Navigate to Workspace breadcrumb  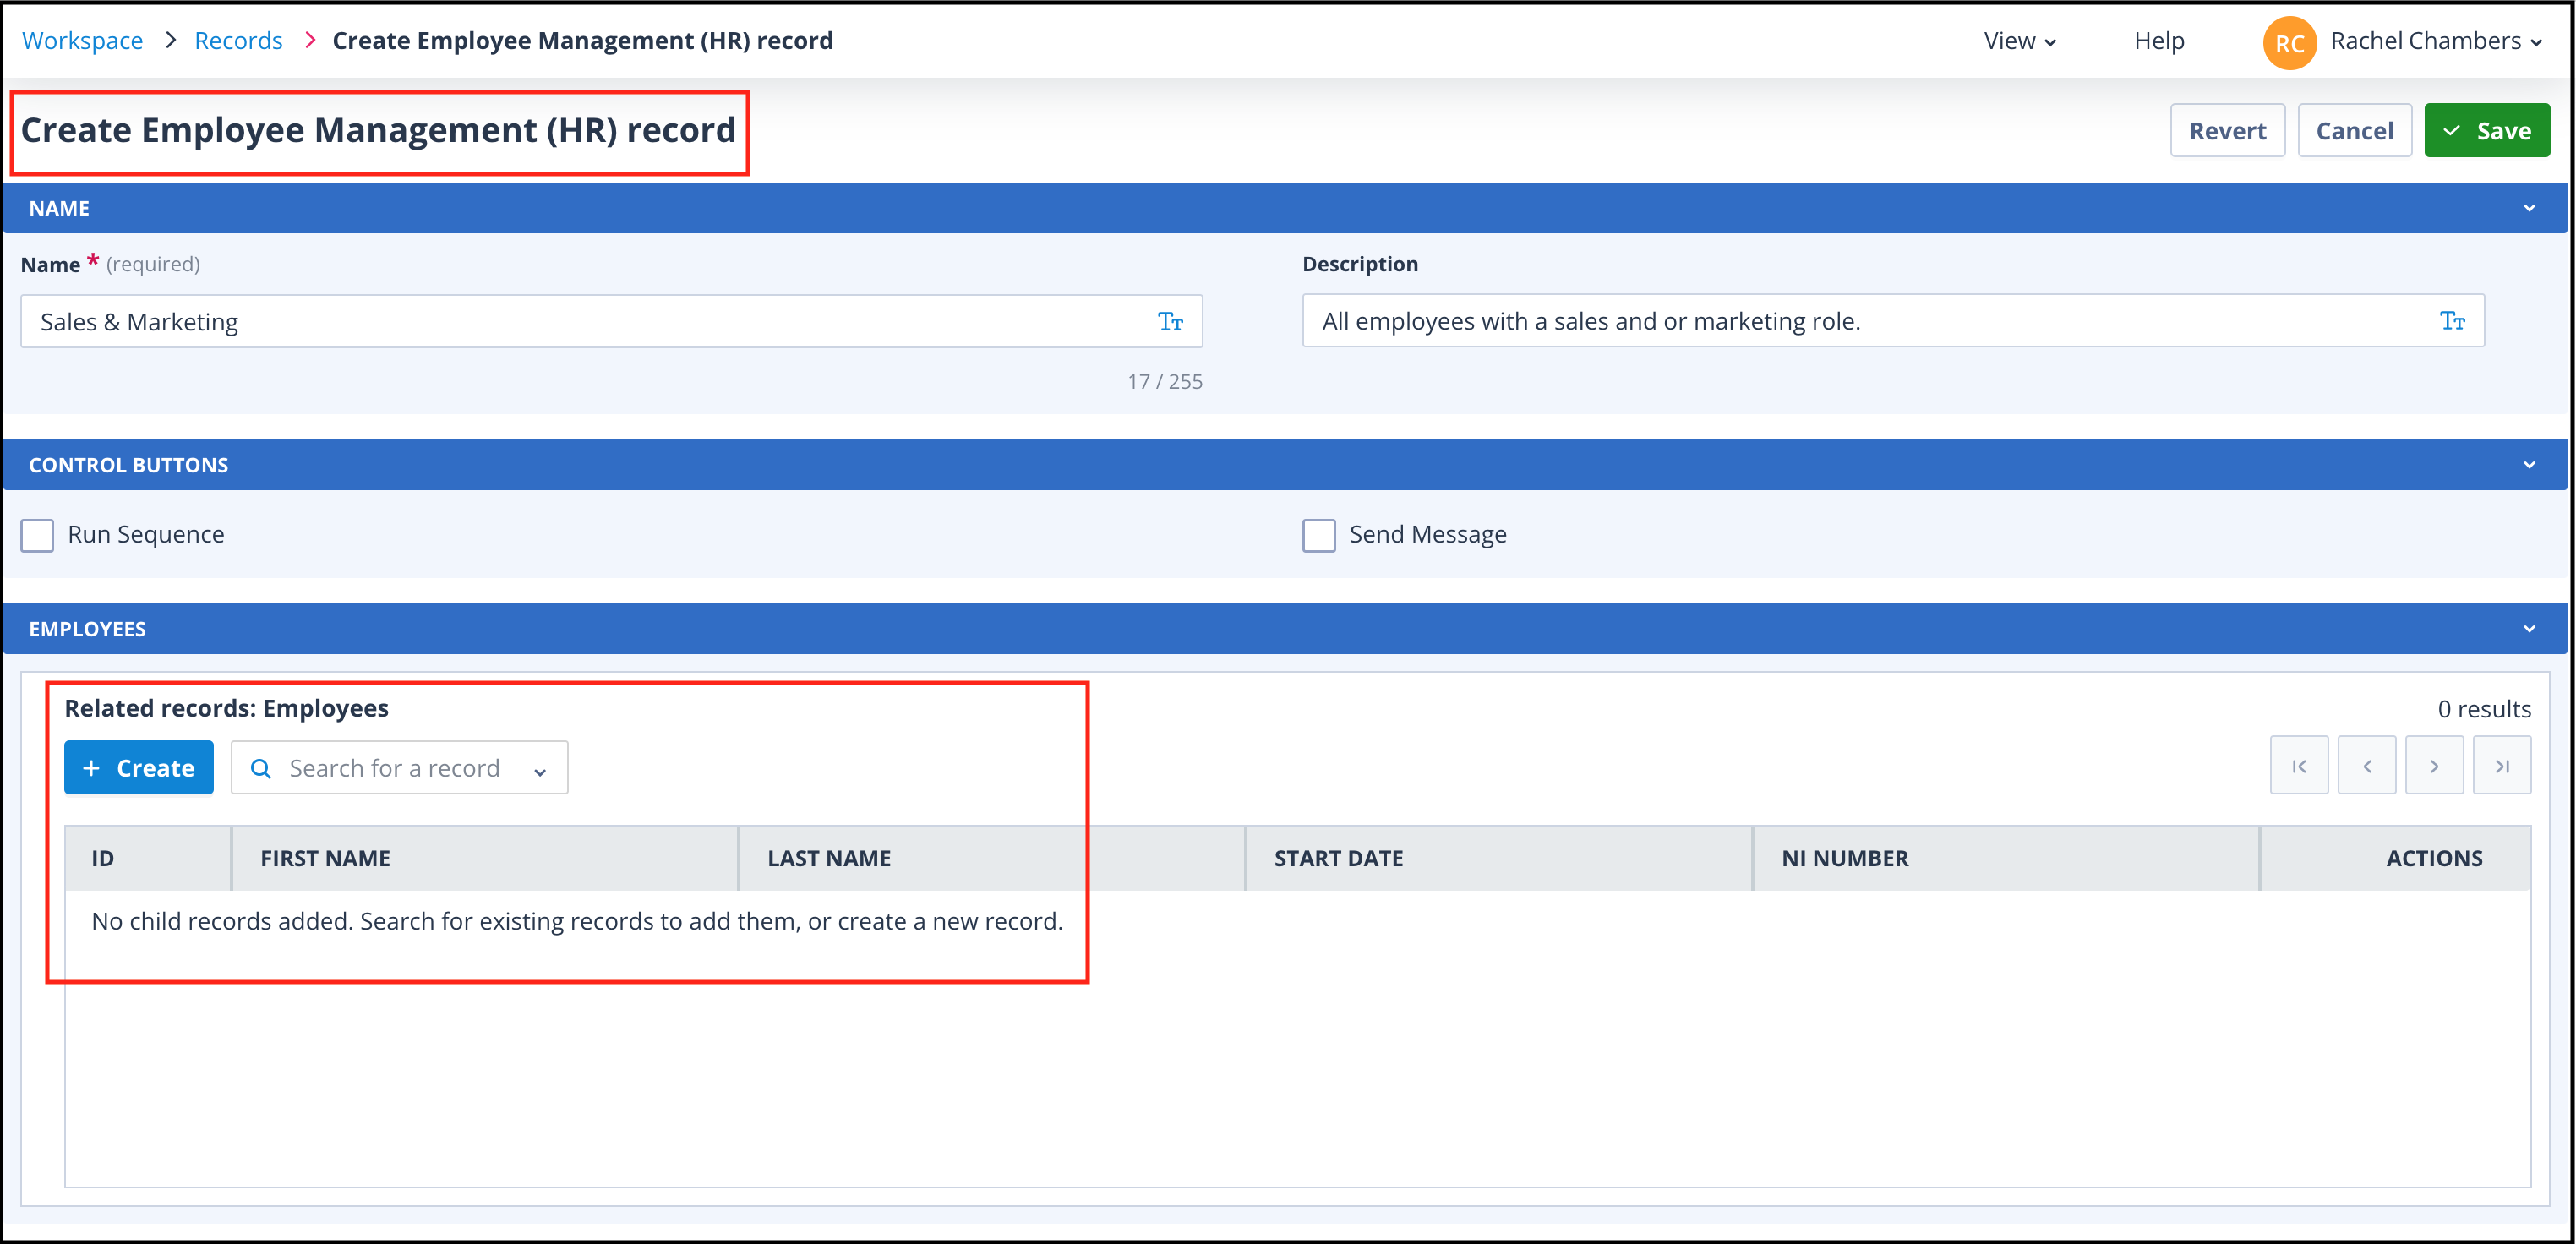click(x=82, y=41)
